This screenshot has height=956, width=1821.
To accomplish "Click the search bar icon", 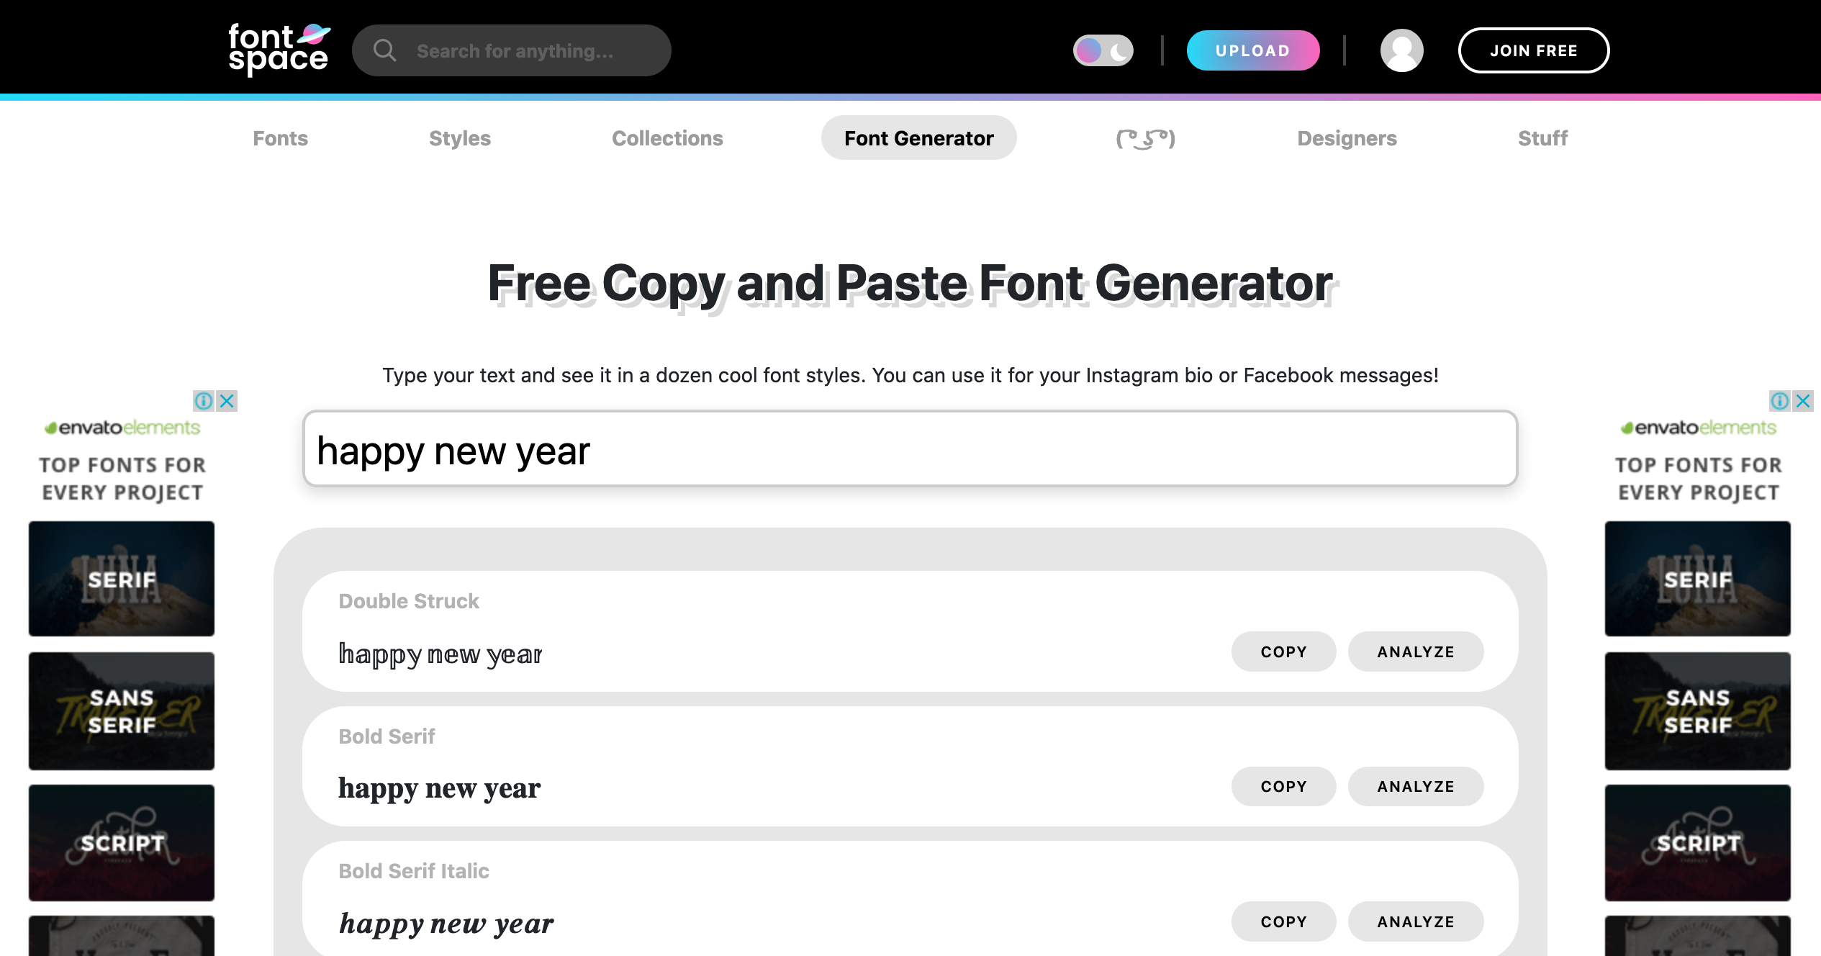I will 381,50.
